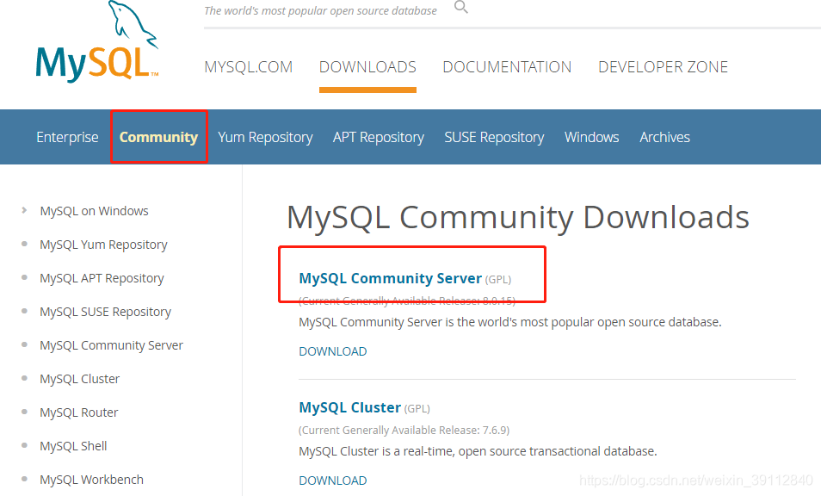Viewport: 821px width, 496px height.
Task: Click MySQL Community Server heading link
Action: click(390, 278)
